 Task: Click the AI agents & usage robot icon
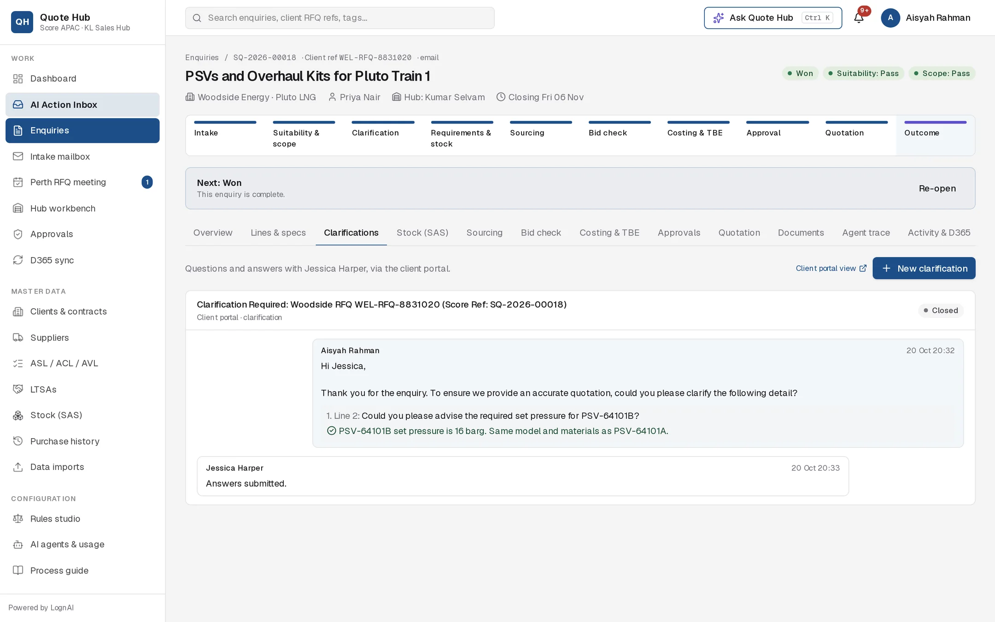pos(18,545)
